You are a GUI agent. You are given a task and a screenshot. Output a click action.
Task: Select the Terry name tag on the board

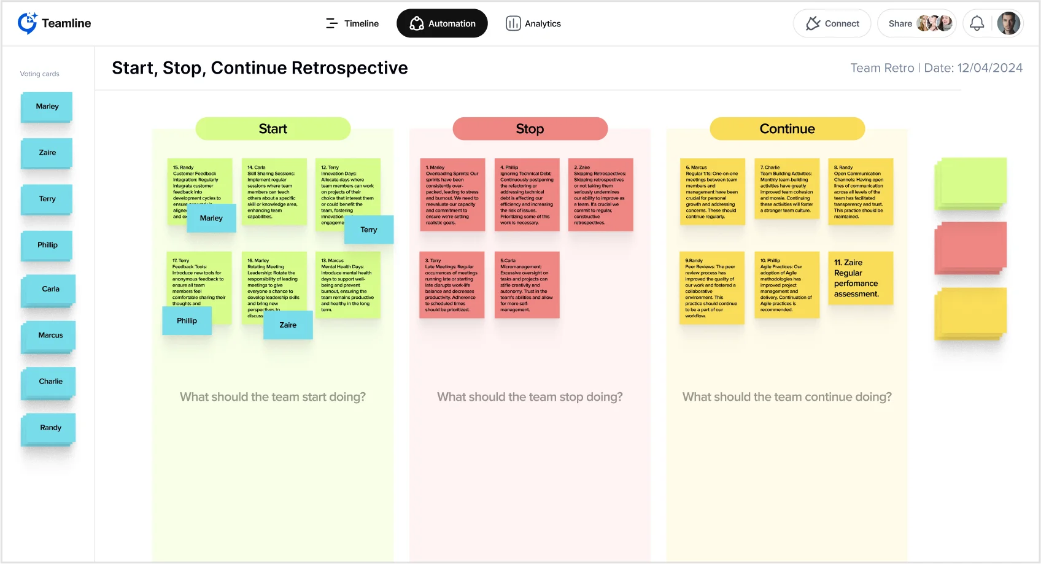pyautogui.click(x=368, y=230)
